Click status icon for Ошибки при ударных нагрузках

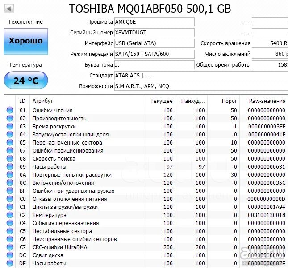pyautogui.click(x=10, y=191)
